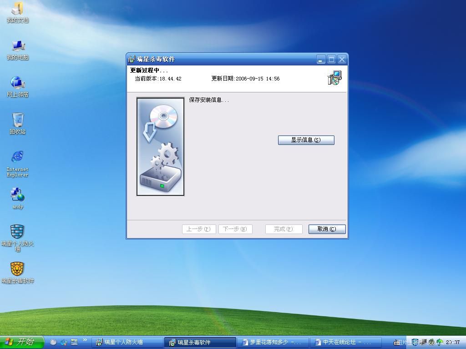466x349 pixels.
Task: Switch to 瑞星杀毒软件 taskbar window
Action: click(x=200, y=342)
